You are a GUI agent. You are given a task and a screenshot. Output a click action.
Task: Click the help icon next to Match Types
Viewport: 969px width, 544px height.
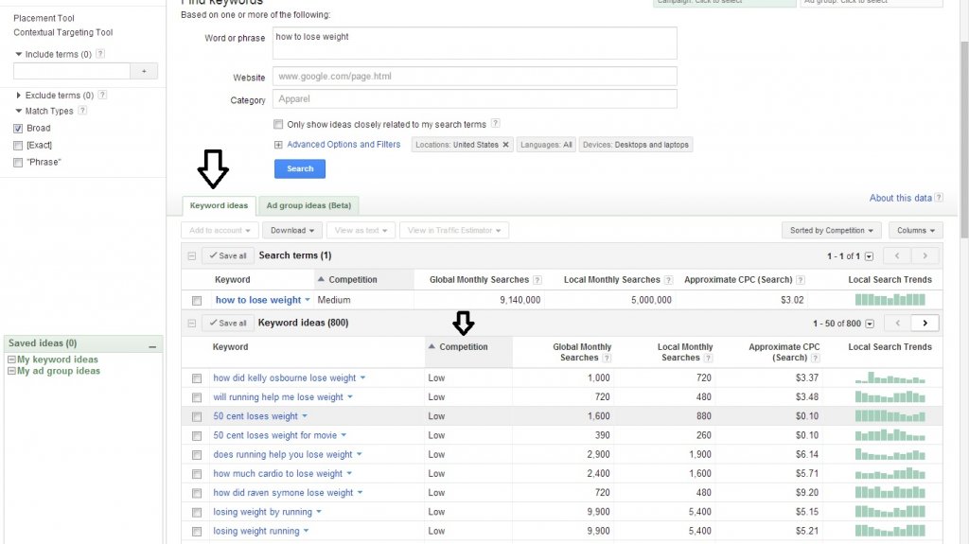82,111
